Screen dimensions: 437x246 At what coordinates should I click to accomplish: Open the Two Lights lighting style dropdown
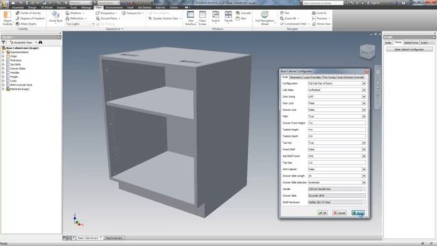coord(93,24)
